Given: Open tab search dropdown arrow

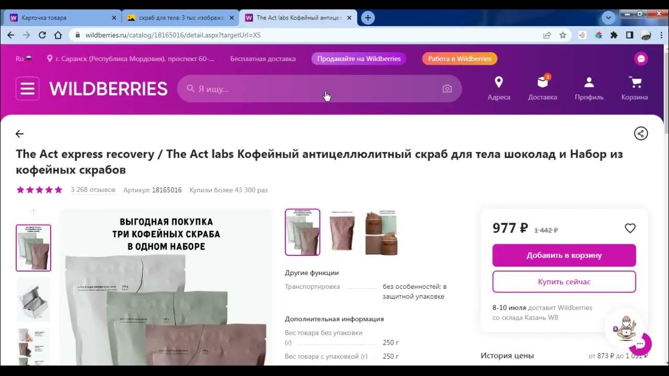Looking at the screenshot, I should click(608, 18).
